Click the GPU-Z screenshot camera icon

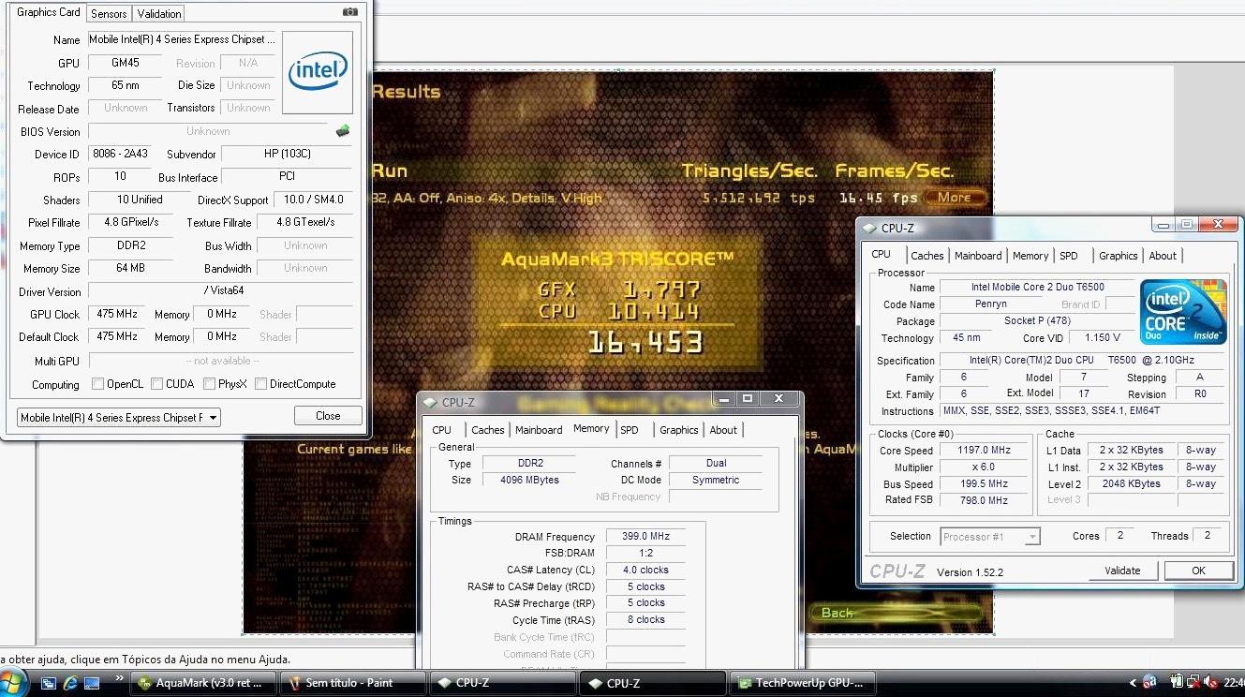(x=350, y=12)
